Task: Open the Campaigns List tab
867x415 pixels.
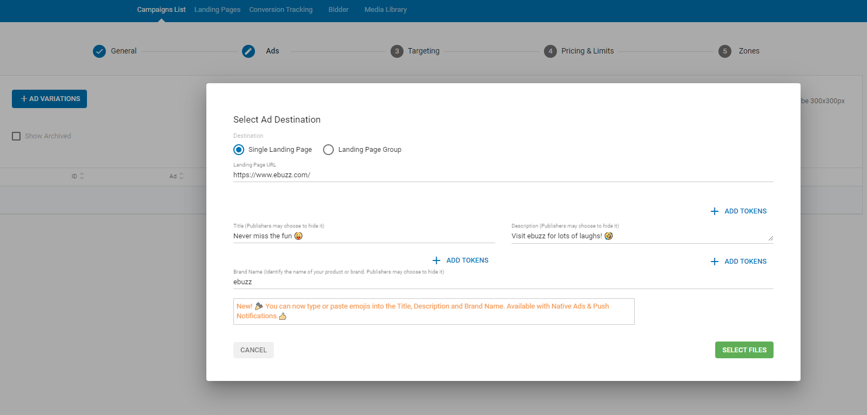Action: (161, 10)
